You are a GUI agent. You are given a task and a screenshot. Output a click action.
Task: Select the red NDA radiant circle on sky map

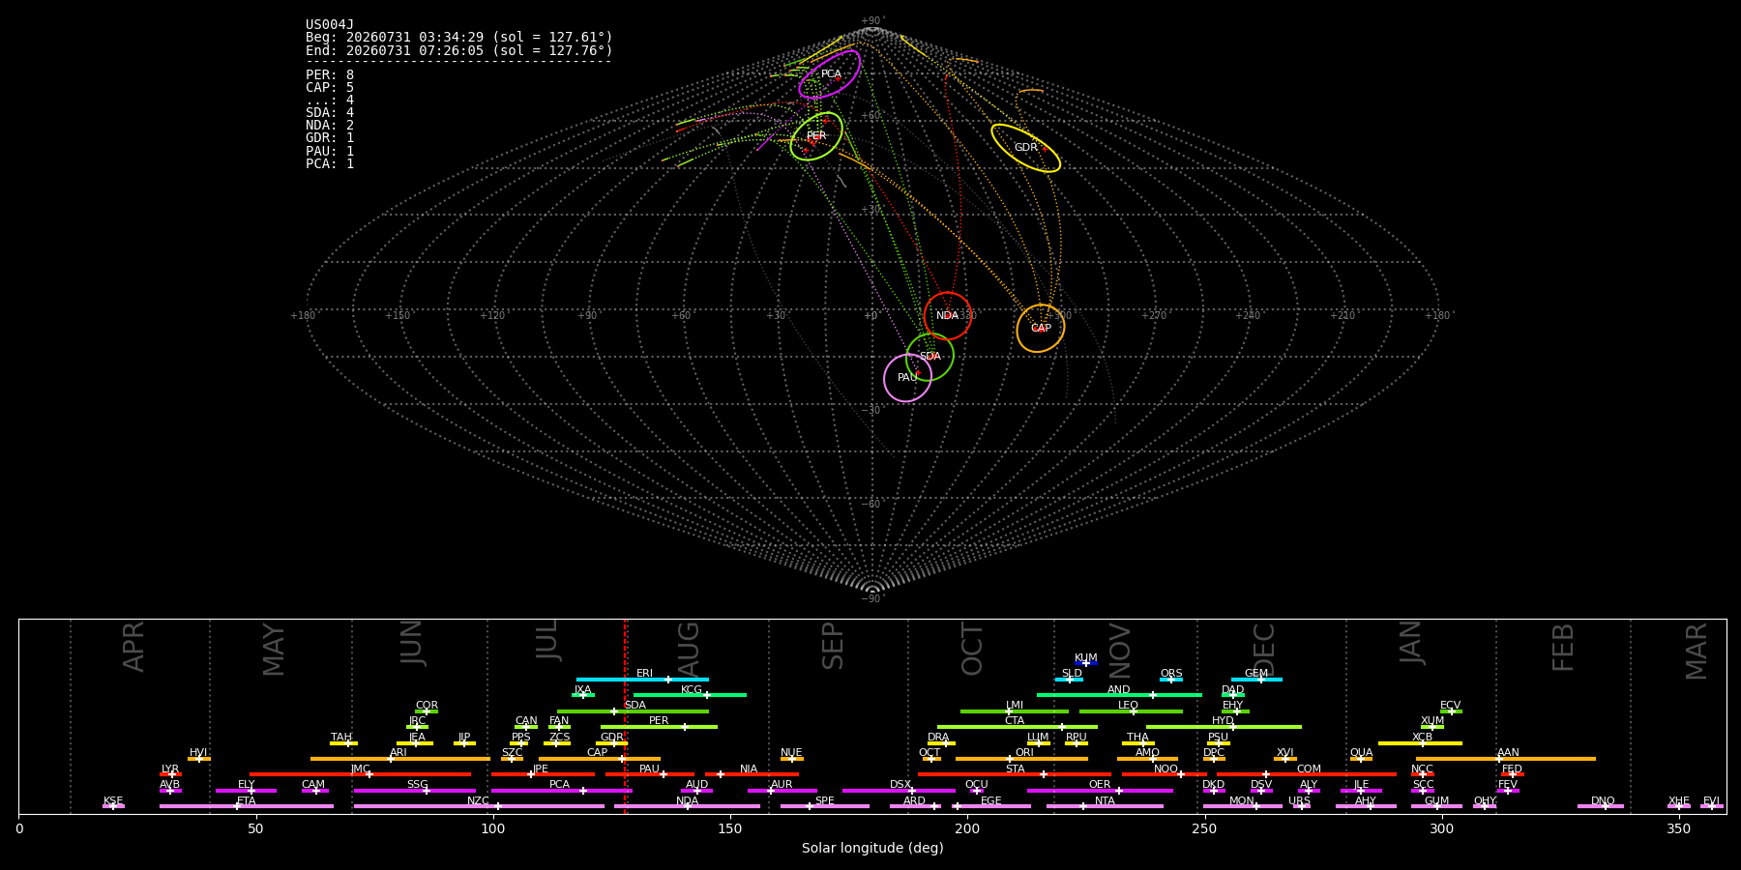pos(948,316)
